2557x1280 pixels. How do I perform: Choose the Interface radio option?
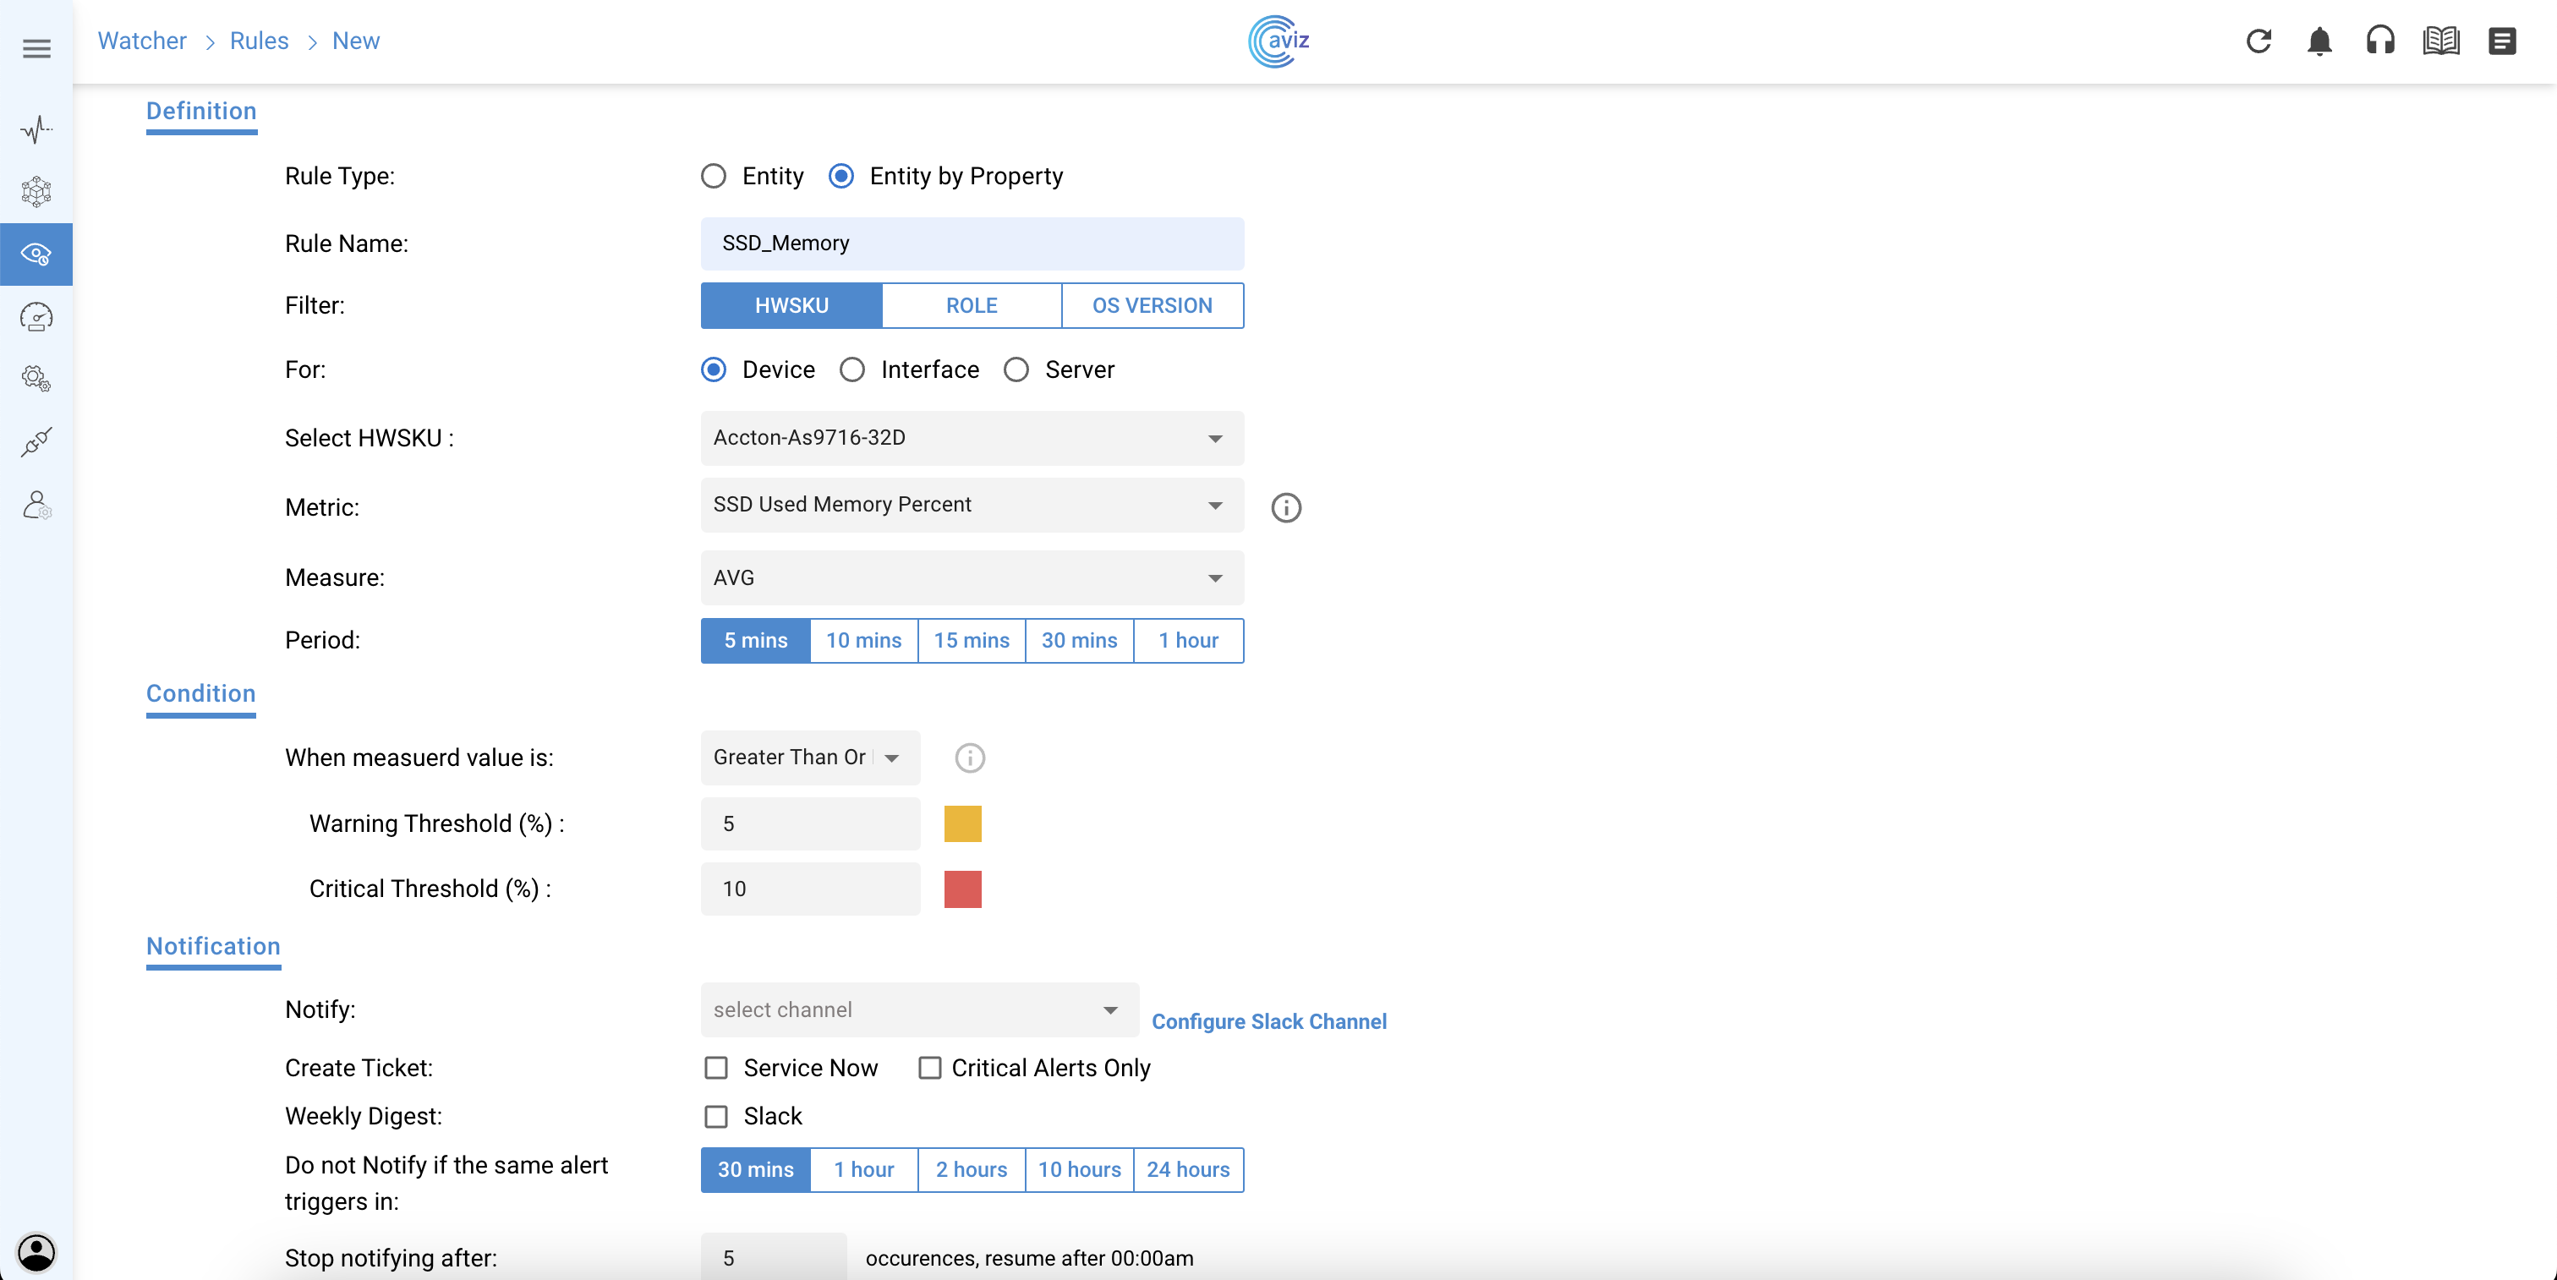(x=851, y=370)
